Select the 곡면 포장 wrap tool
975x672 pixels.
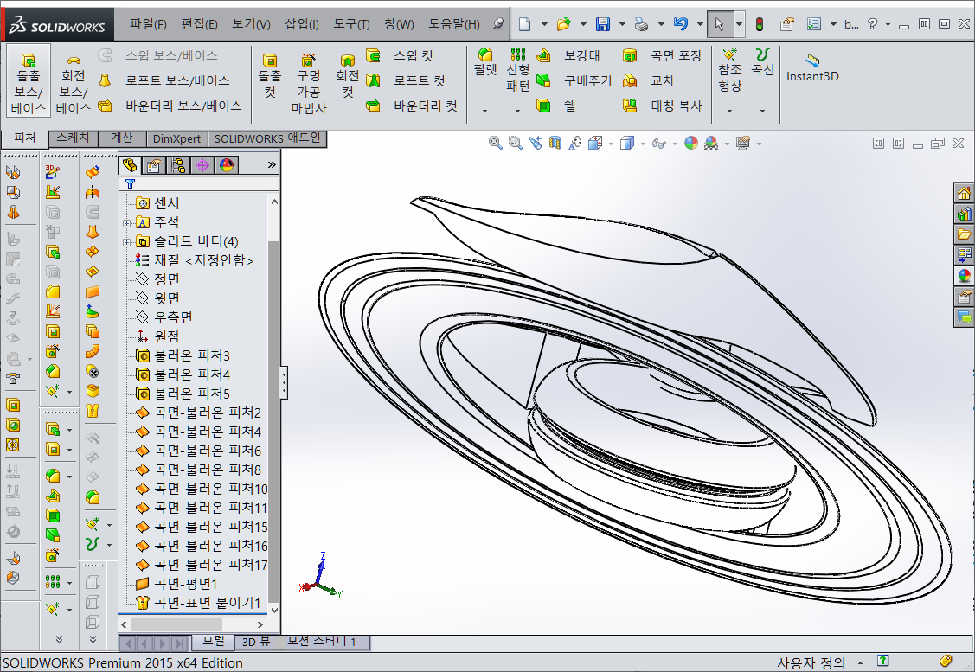click(x=662, y=55)
